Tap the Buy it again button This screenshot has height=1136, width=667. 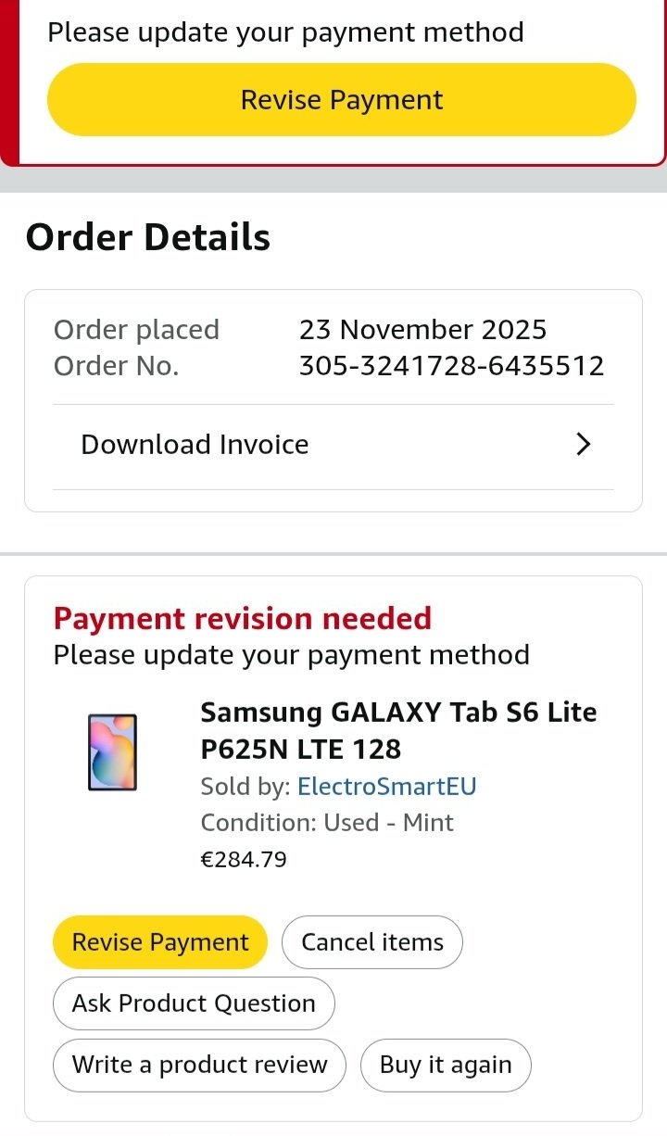[445, 1065]
